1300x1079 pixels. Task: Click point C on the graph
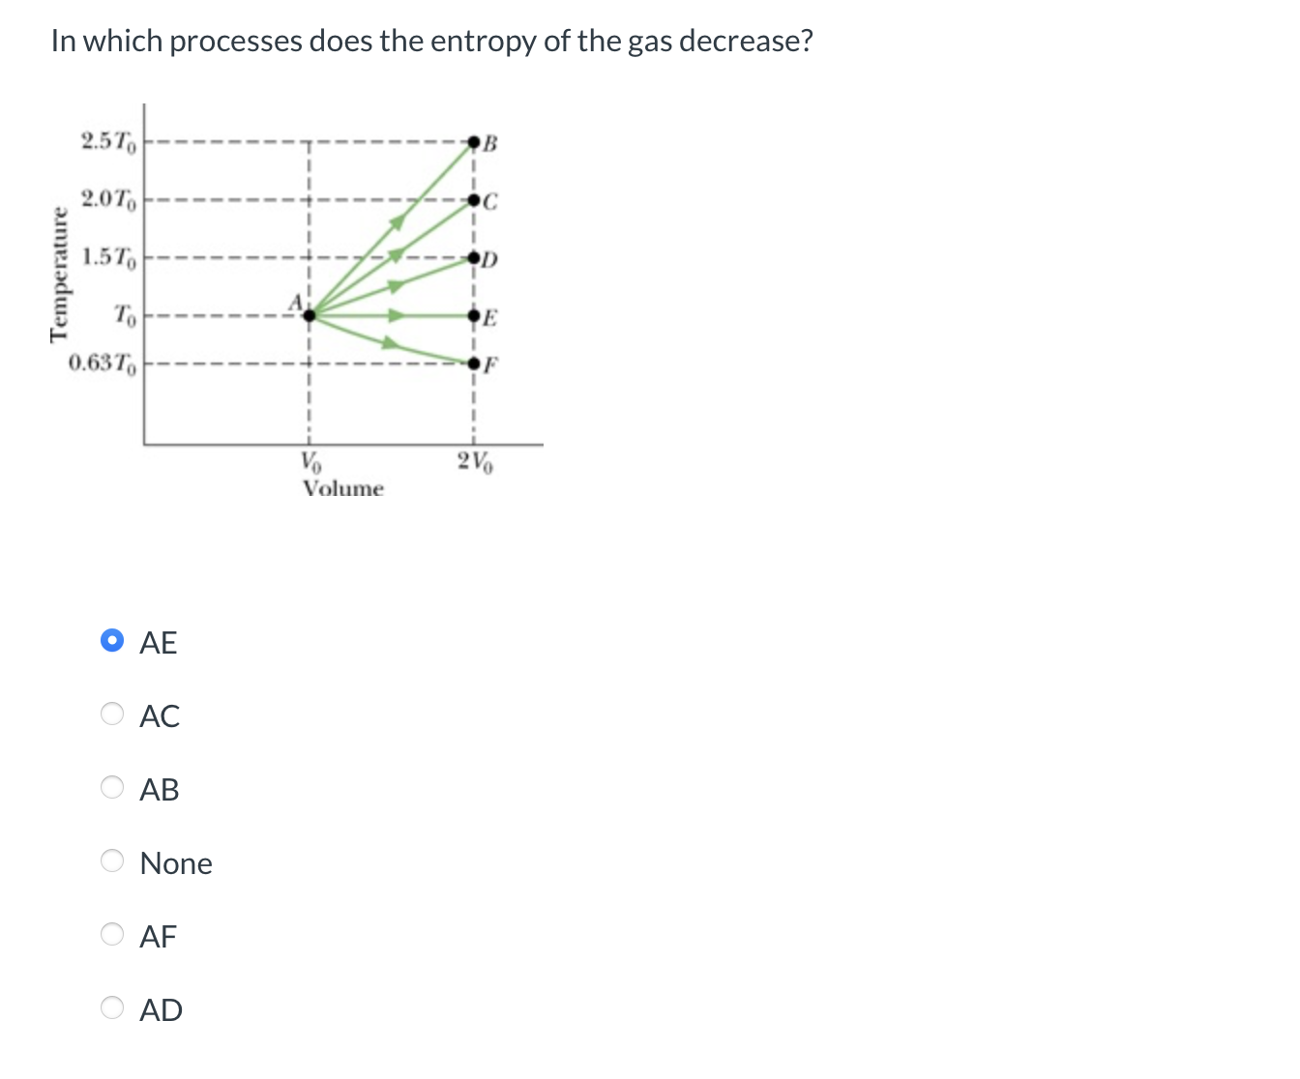(x=475, y=200)
